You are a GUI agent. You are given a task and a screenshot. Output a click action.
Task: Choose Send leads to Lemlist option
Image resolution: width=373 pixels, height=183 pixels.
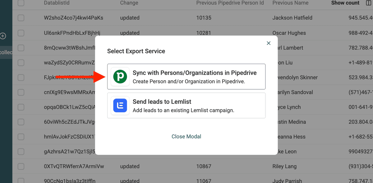coord(186,105)
